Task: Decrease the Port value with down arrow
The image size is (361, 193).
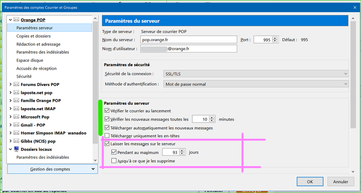Action: point(275,41)
